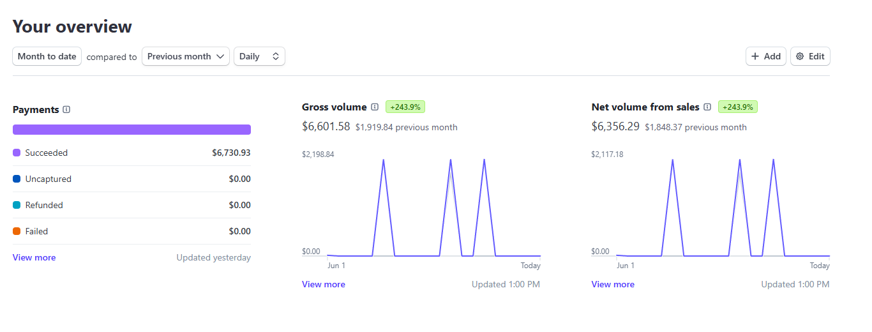Click View more under Net volume from sales
The image size is (872, 332).
[613, 284]
